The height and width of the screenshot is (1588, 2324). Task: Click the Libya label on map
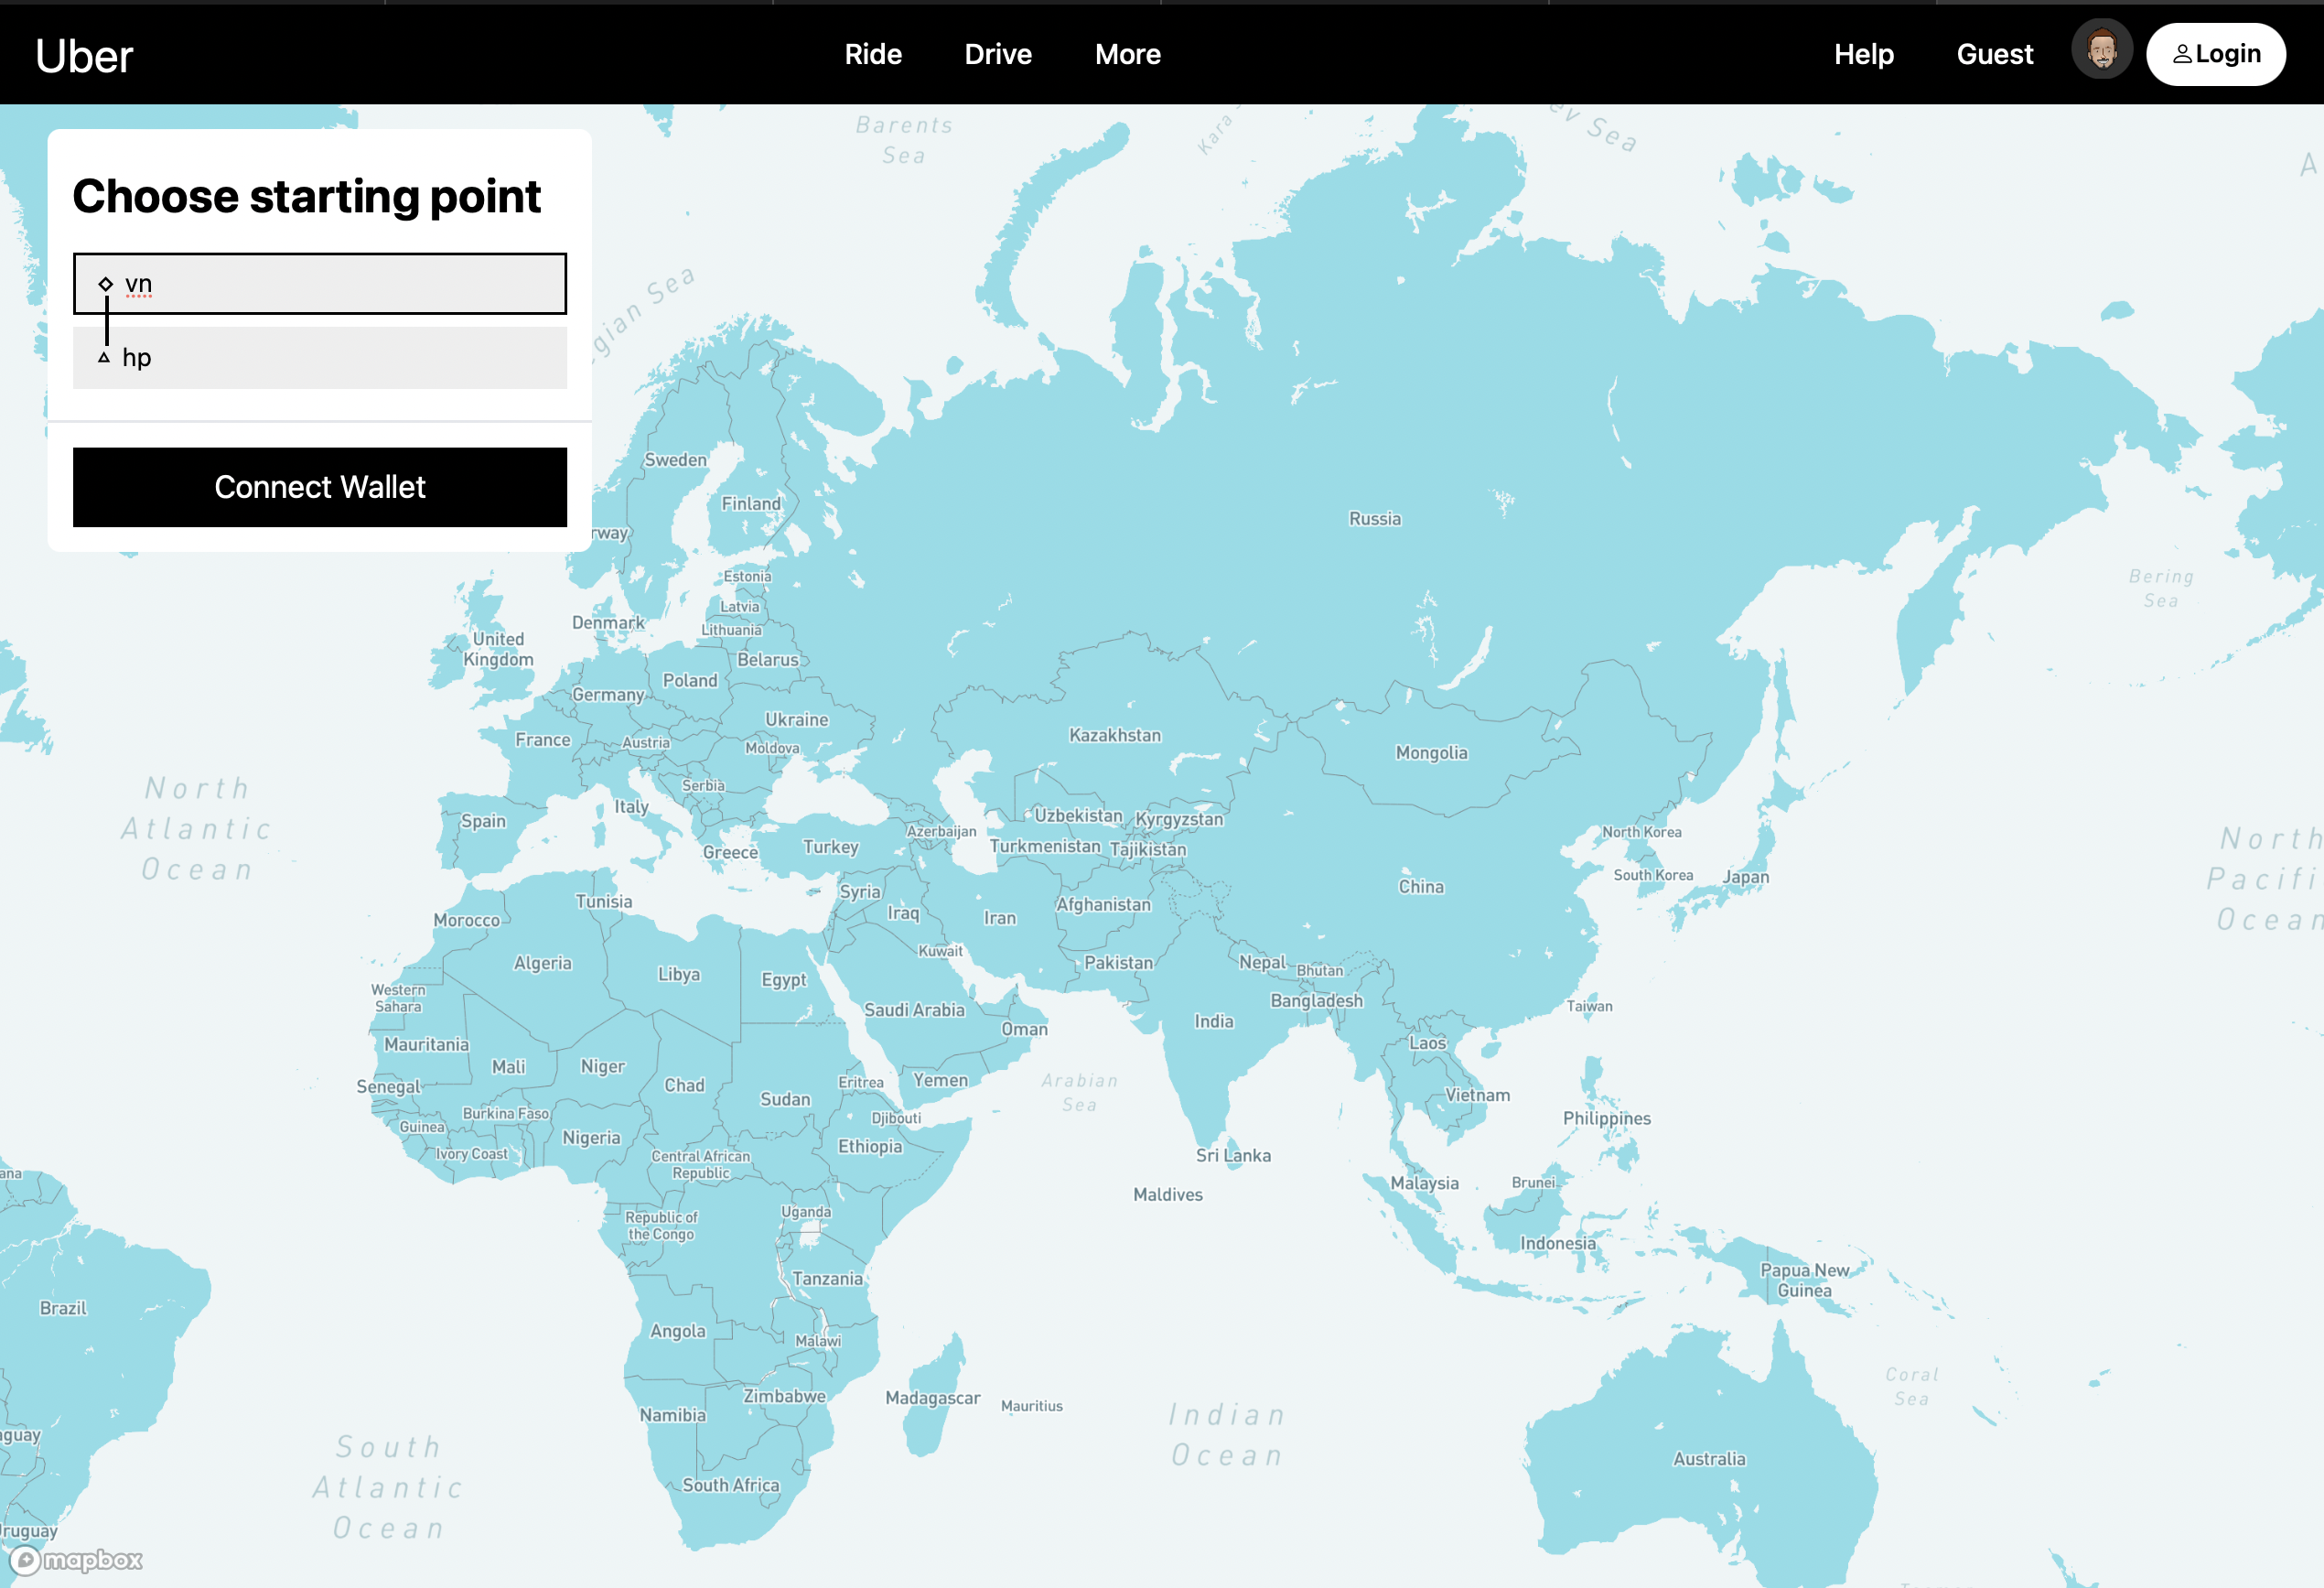coord(679,975)
